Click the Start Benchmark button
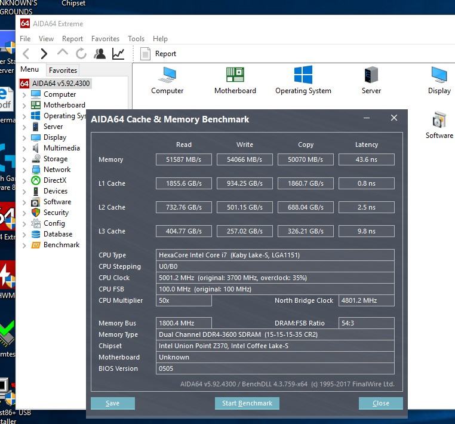 coord(247,403)
